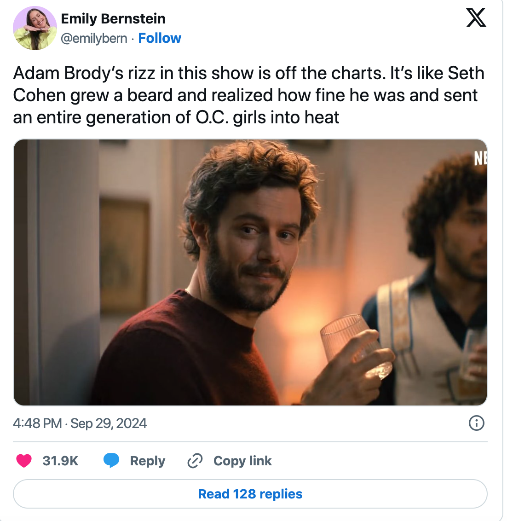507x521 pixels.
Task: Follow the @emilybern account
Action: pyautogui.click(x=160, y=38)
